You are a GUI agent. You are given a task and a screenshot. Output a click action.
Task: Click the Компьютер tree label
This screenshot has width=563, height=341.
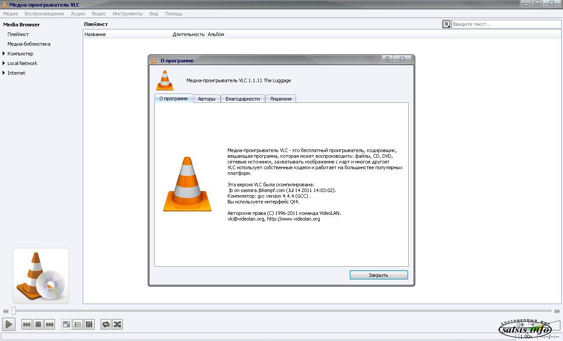click(x=20, y=54)
